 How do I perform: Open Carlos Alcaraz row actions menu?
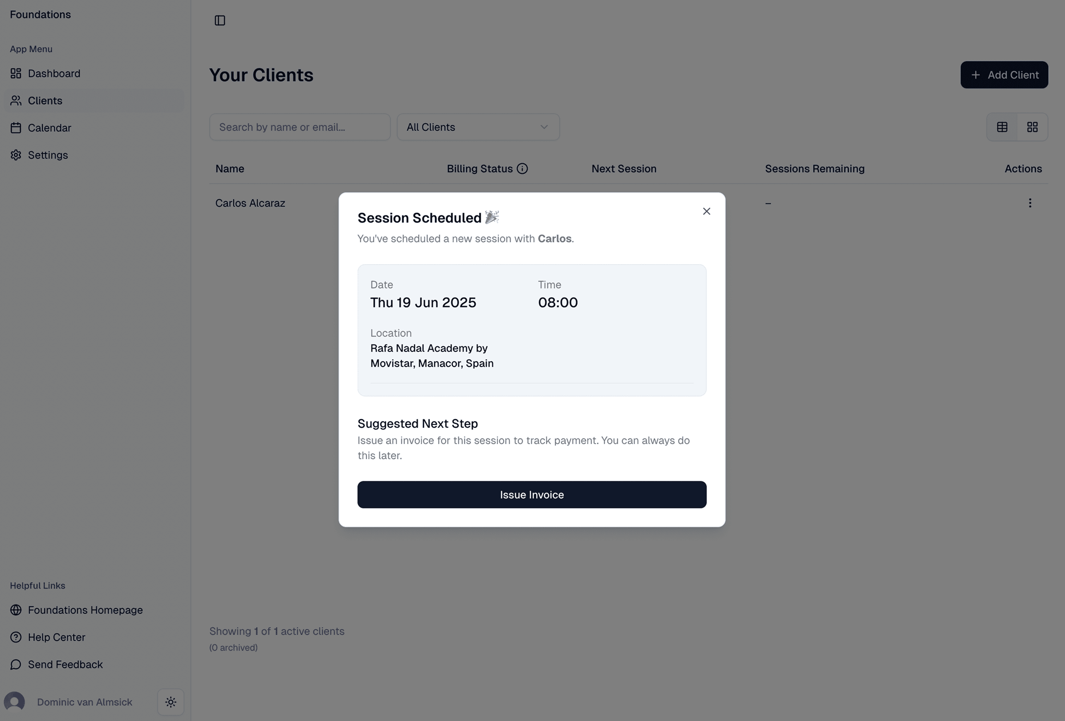click(1030, 203)
